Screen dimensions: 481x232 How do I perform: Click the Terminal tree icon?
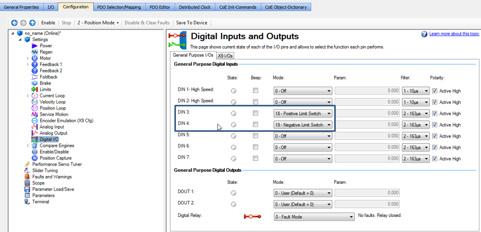(27, 202)
